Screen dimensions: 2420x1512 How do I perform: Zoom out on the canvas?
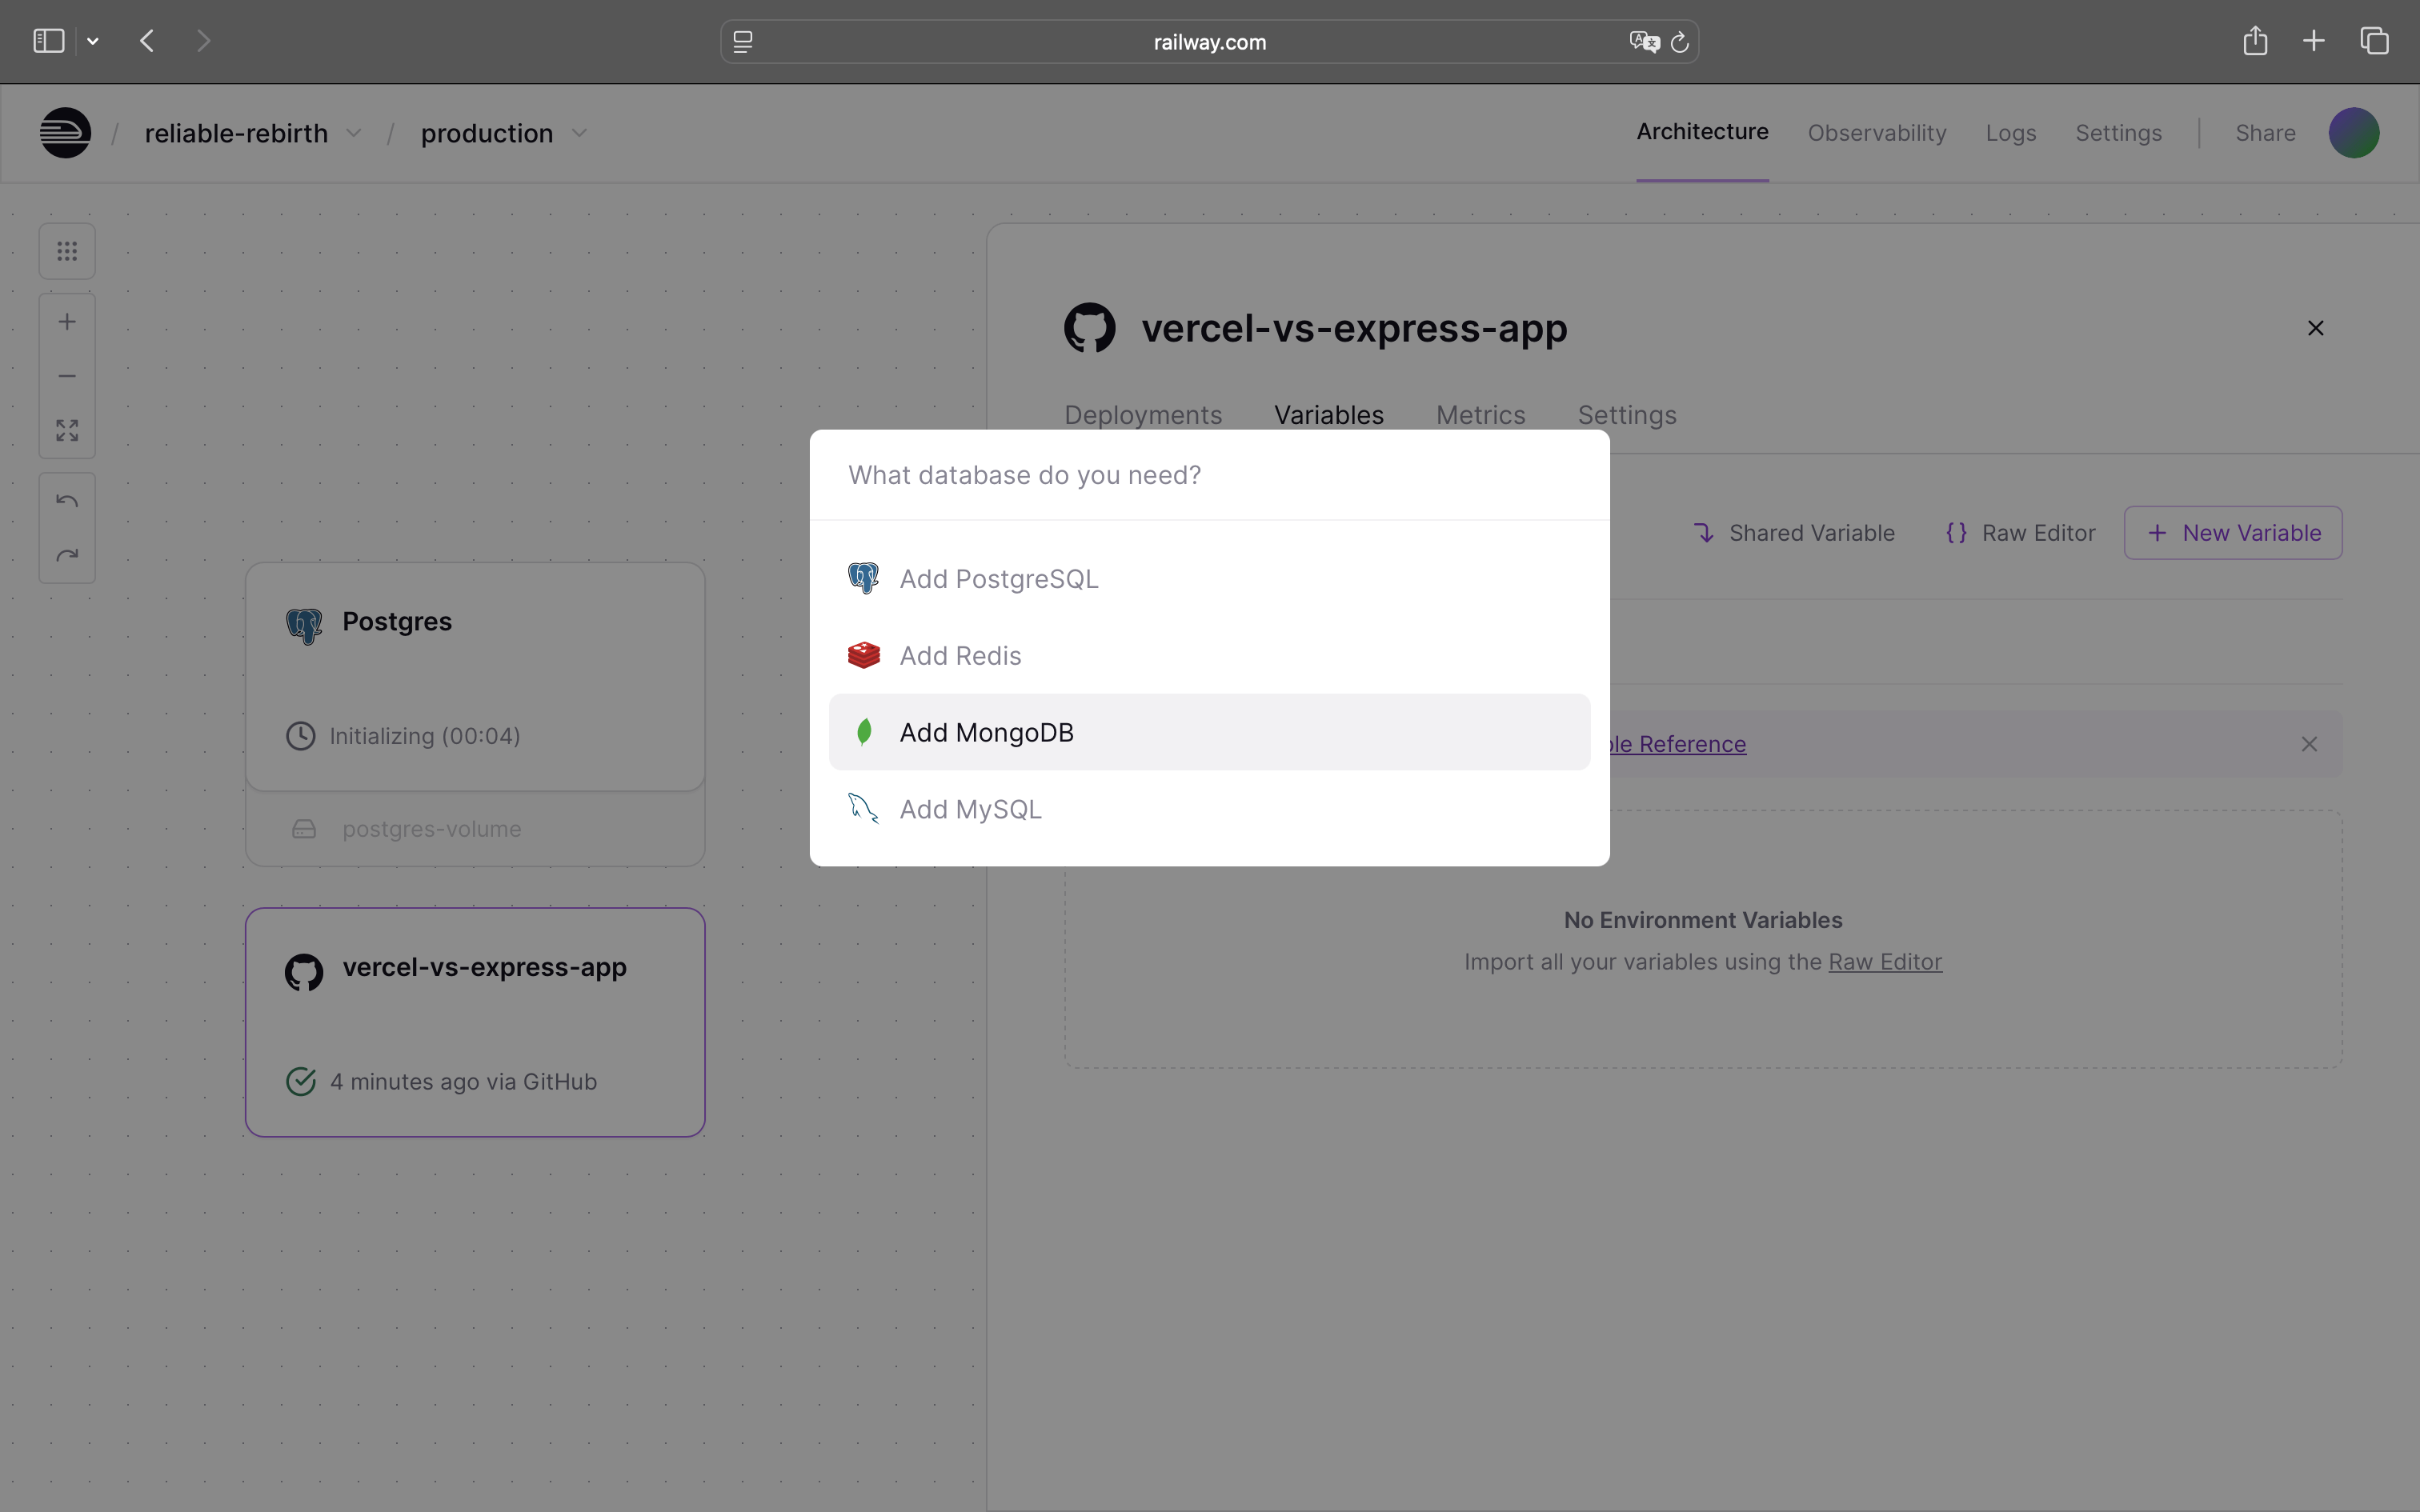point(67,376)
